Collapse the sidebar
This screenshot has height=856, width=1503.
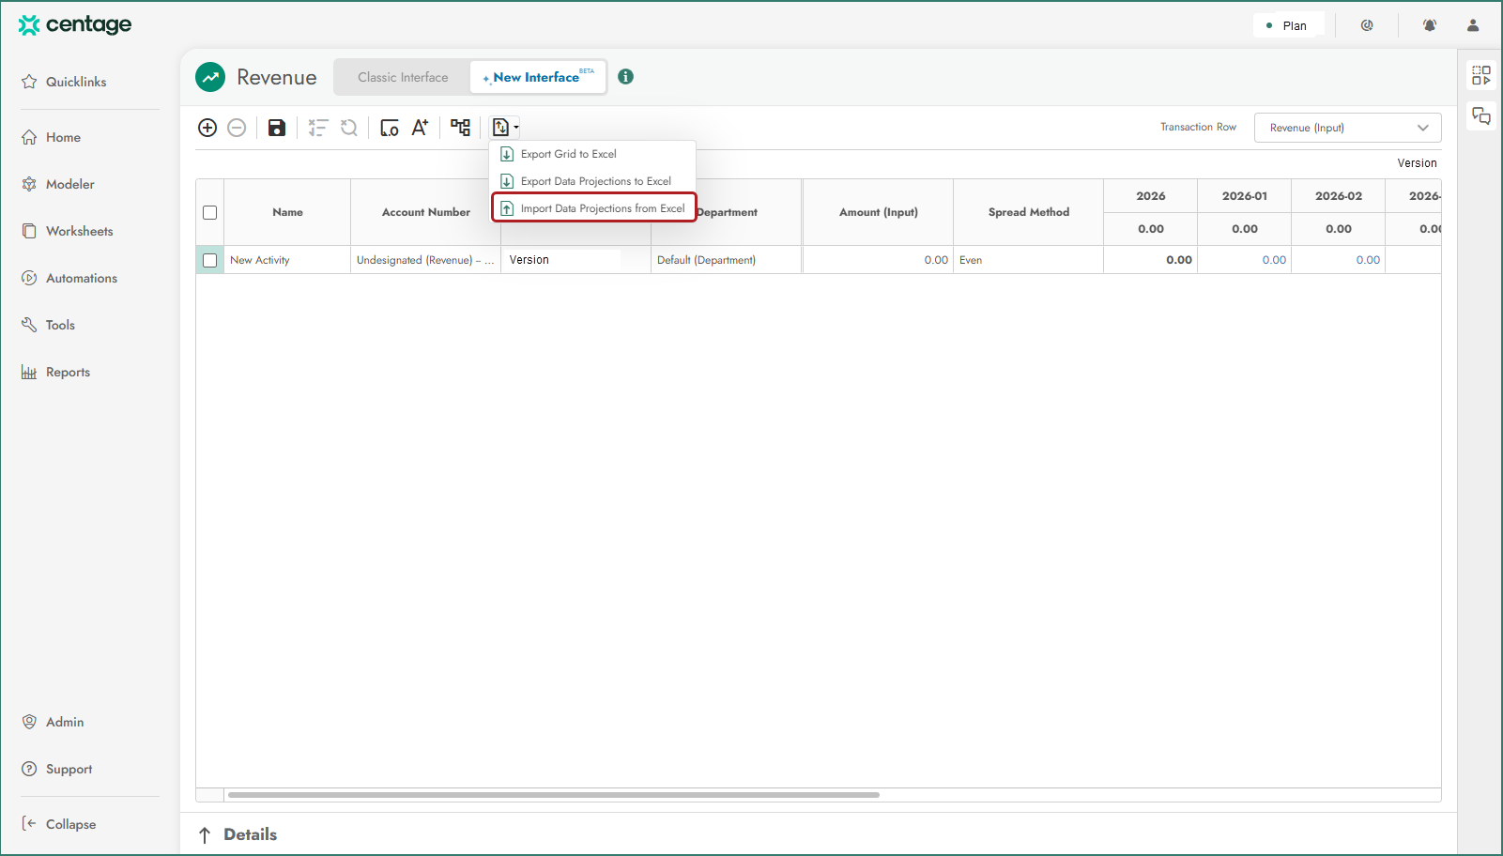[x=59, y=824]
